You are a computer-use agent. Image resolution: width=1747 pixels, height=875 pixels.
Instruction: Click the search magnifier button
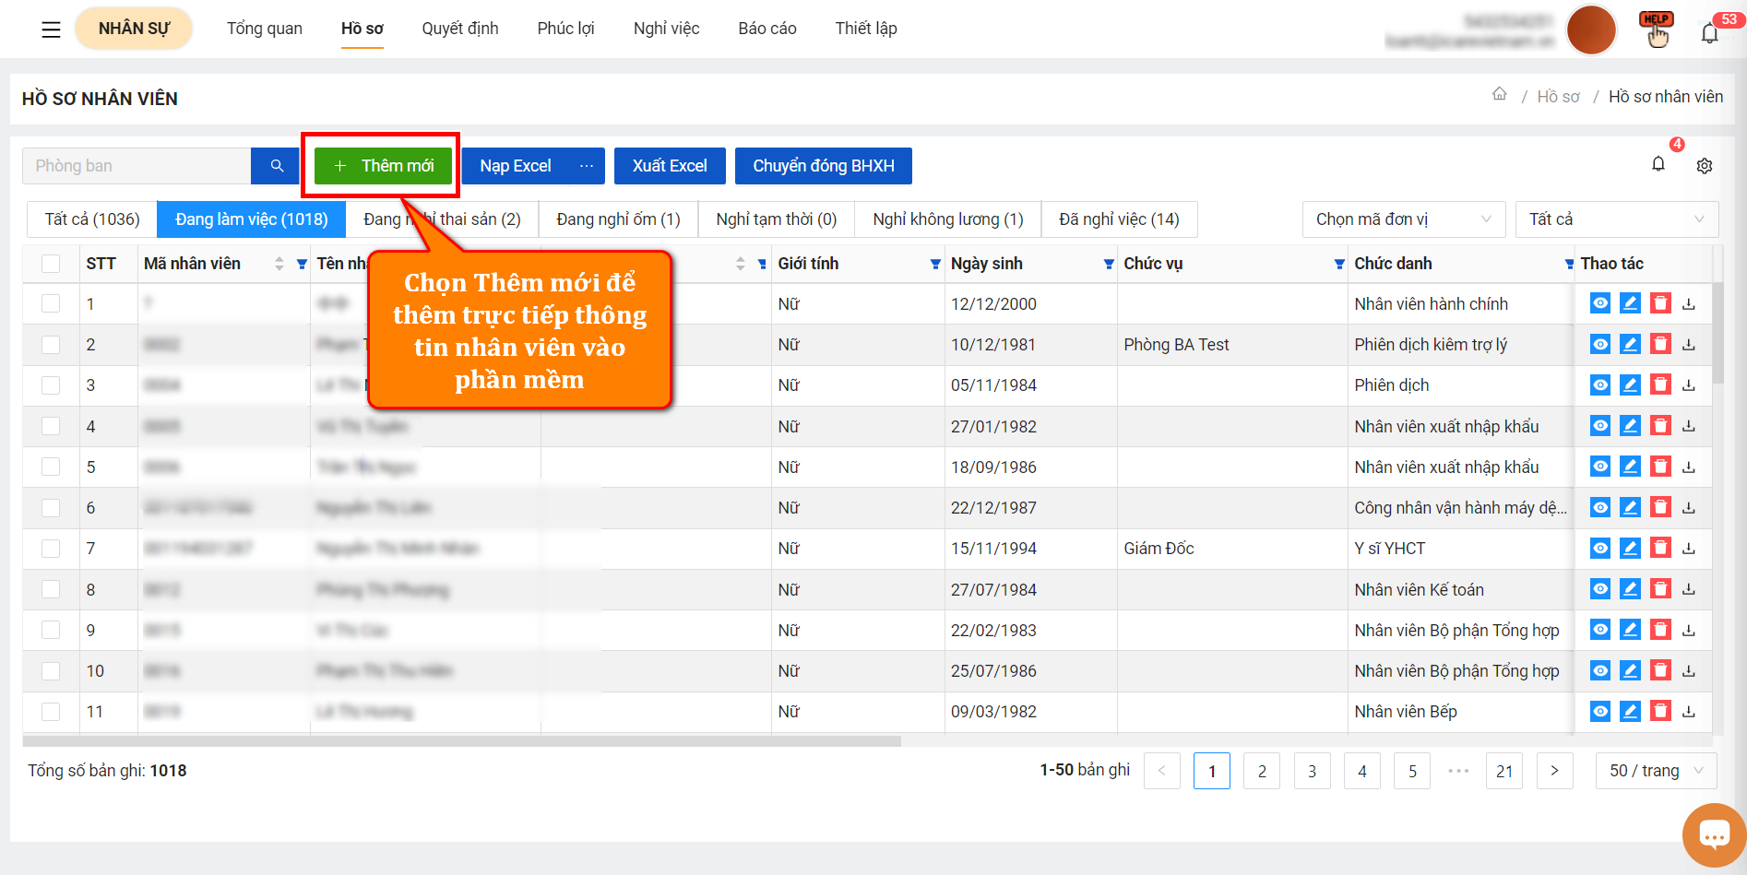click(276, 166)
